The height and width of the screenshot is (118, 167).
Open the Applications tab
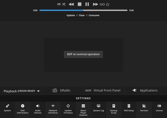pos(146,90)
